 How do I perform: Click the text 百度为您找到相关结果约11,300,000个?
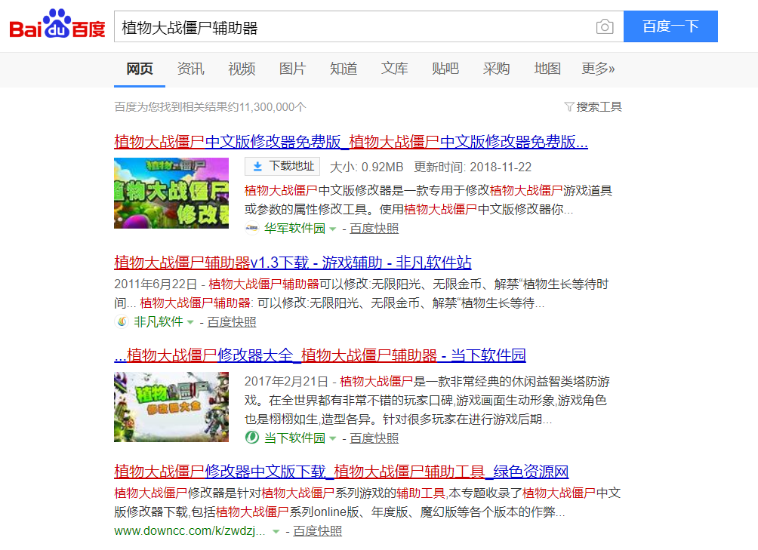tap(211, 106)
